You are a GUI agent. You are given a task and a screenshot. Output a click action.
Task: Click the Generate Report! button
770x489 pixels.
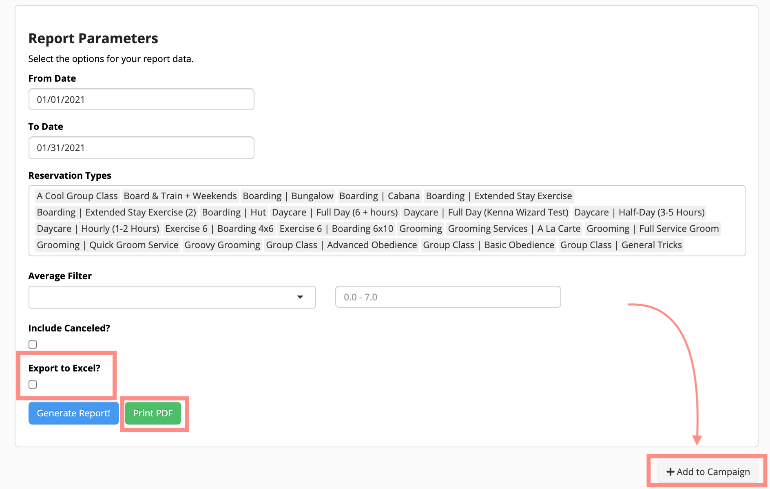73,413
